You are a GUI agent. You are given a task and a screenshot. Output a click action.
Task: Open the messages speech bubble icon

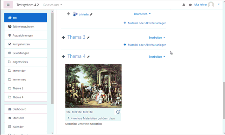coord(190,5)
